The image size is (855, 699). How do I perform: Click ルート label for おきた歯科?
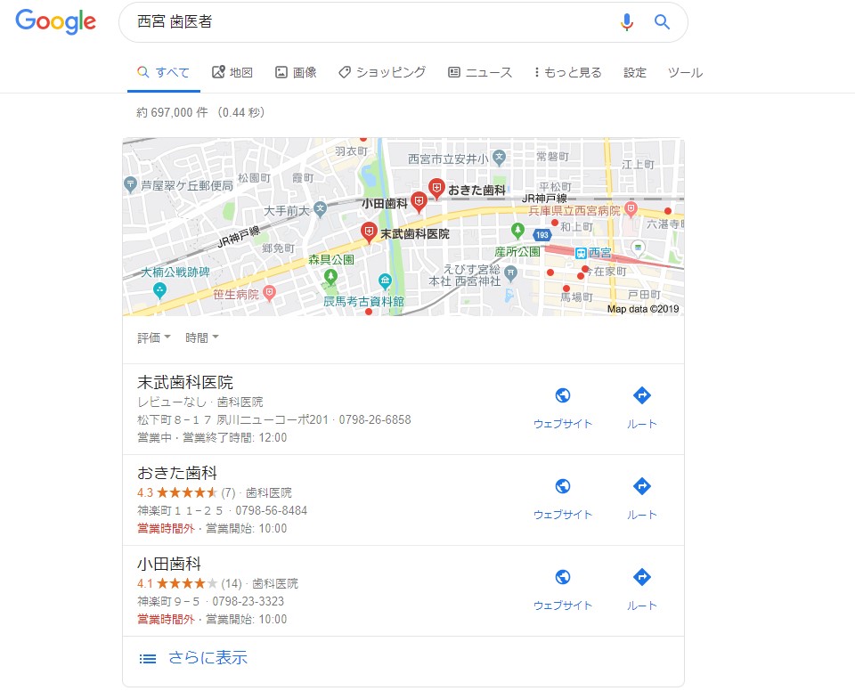click(642, 515)
